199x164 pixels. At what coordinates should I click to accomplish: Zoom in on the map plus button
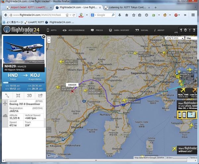click(x=49, y=38)
